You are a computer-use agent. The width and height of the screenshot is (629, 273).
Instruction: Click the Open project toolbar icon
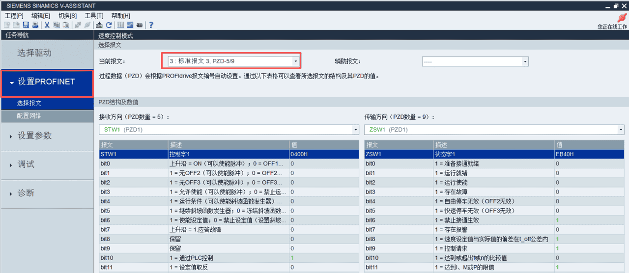point(16,25)
